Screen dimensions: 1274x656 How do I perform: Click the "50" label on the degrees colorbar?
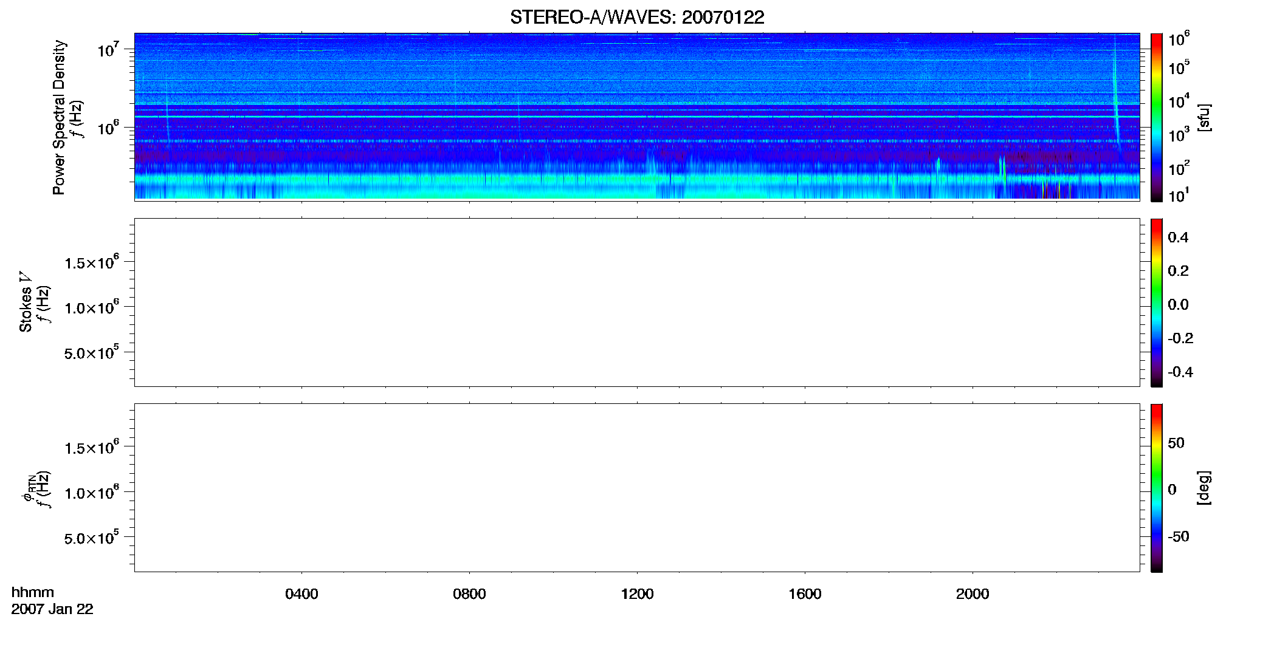tap(1176, 443)
